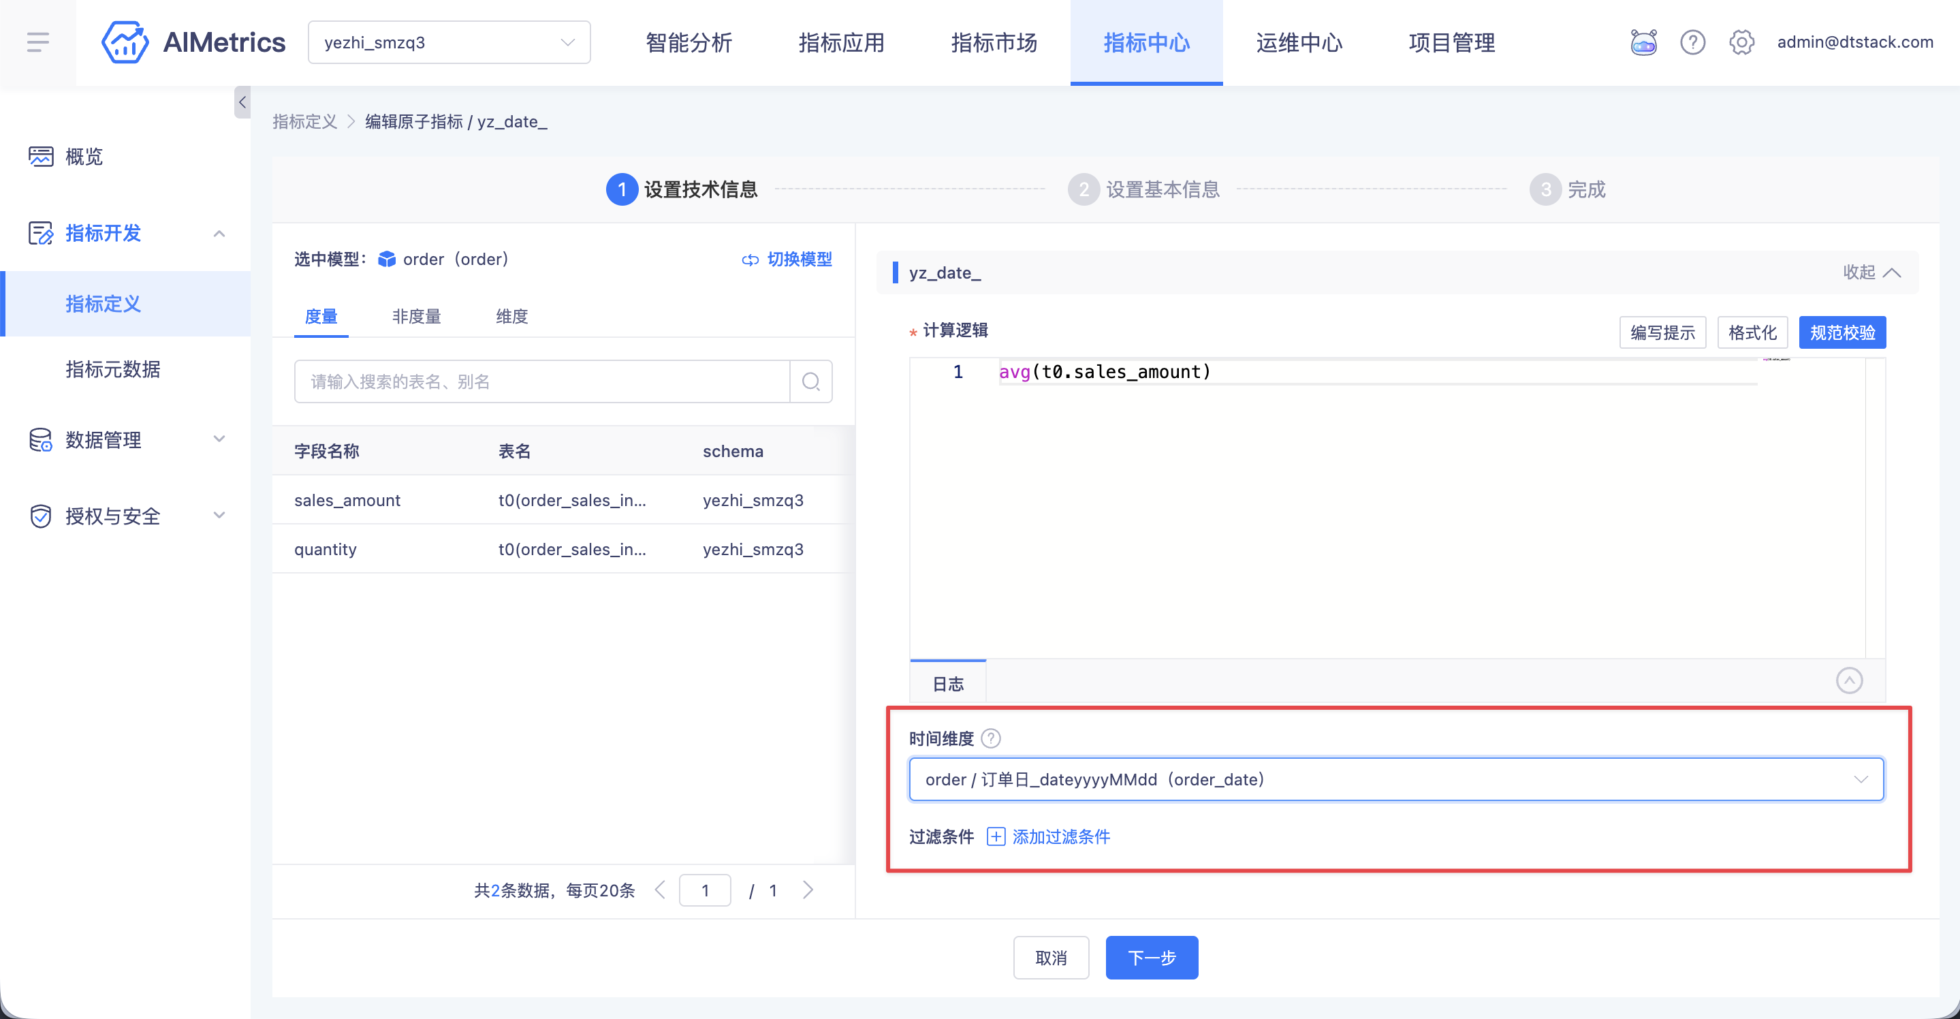
Task: Open the yezhi_smzq3 project dropdown
Action: point(449,42)
